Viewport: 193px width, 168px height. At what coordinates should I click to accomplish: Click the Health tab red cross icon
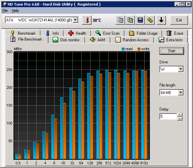click(x=71, y=33)
